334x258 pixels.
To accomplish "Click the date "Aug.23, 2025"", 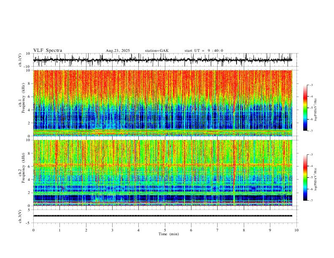I will pos(118,51).
